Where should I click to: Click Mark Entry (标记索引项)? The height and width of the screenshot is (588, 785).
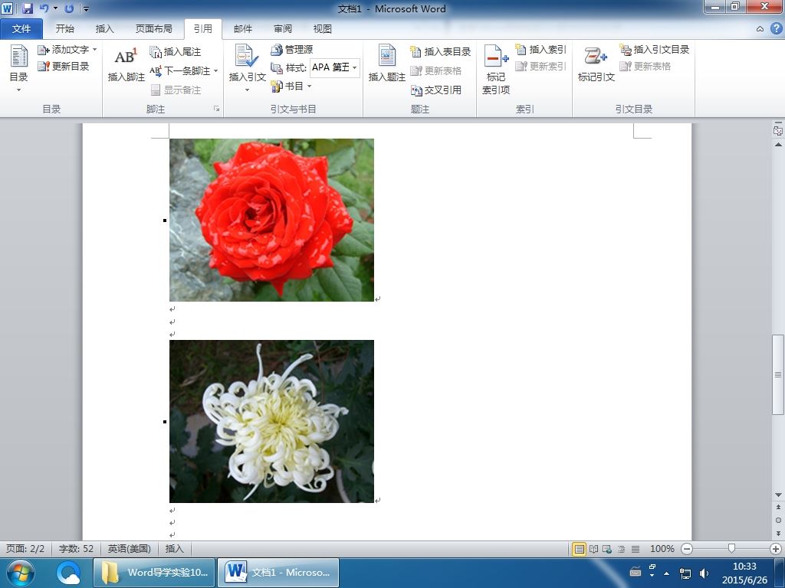click(x=496, y=69)
